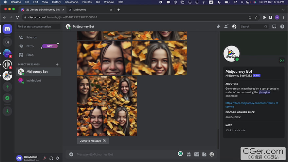Open Nitro page

(x=38, y=46)
